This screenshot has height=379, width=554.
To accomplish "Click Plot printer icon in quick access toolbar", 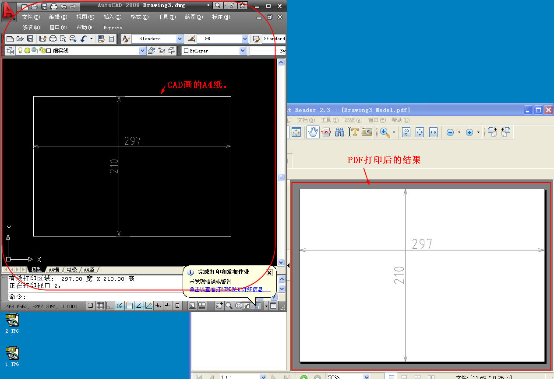I will pyautogui.click(x=53, y=7).
